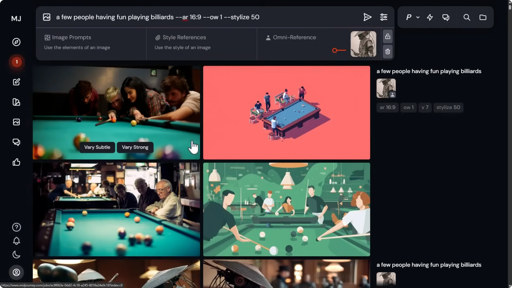
Task: Toggle the lock on the omni-reference image
Action: (388, 37)
